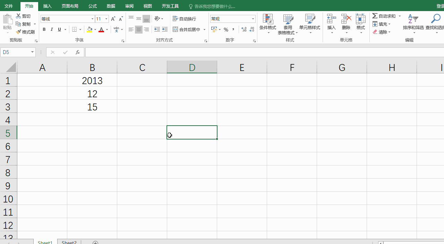Viewport: 444px width, 244px height.
Task: Switch to the Formulas (公式) tab
Action: pyautogui.click(x=93, y=6)
